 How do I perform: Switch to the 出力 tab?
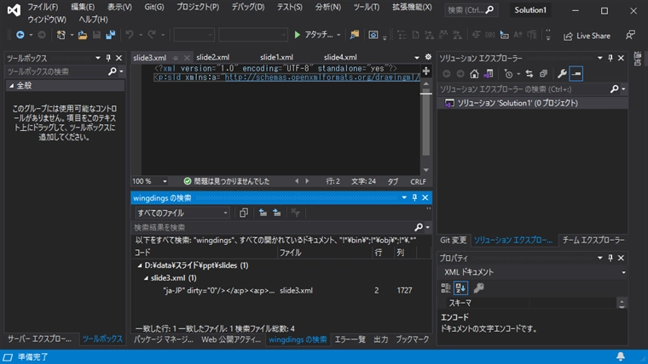tap(381, 339)
